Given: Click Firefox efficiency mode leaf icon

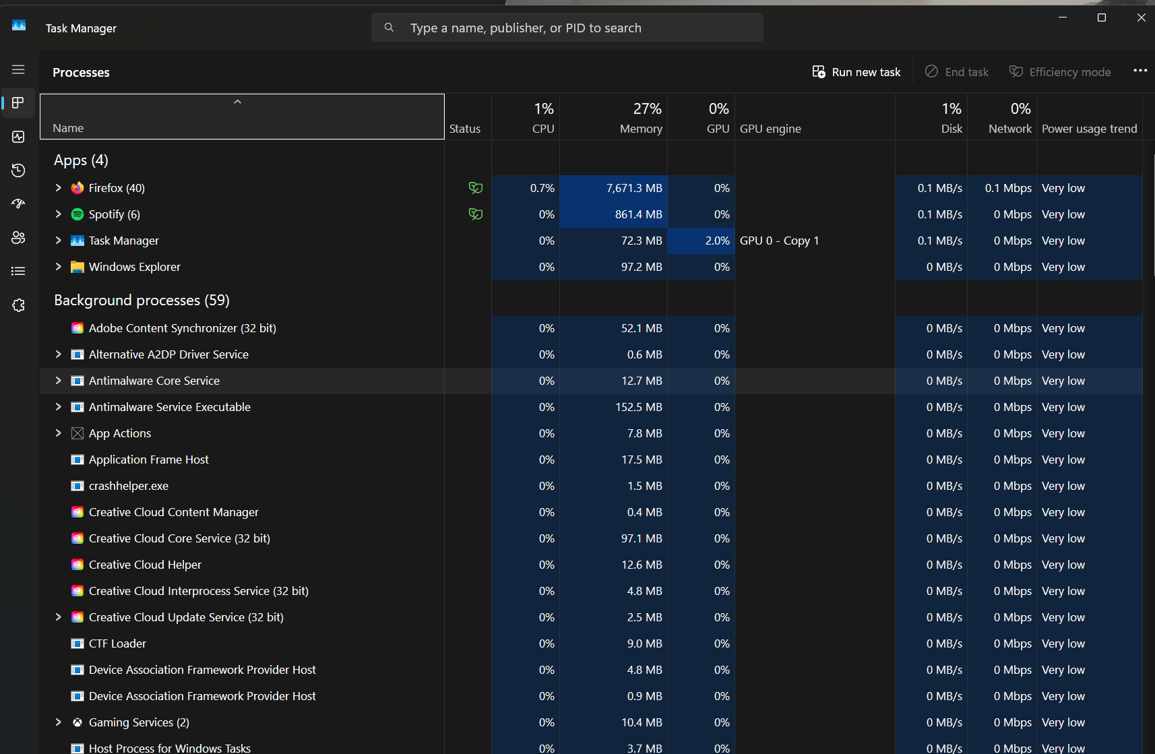Looking at the screenshot, I should pos(476,188).
